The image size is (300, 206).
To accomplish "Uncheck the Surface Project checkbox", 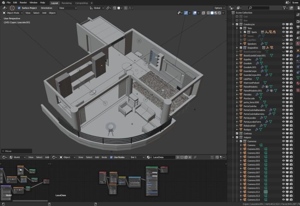I will [19, 8].
